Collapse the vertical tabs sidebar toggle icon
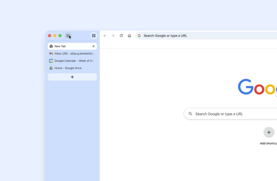Screen dimensions: 277x181 [68, 36]
